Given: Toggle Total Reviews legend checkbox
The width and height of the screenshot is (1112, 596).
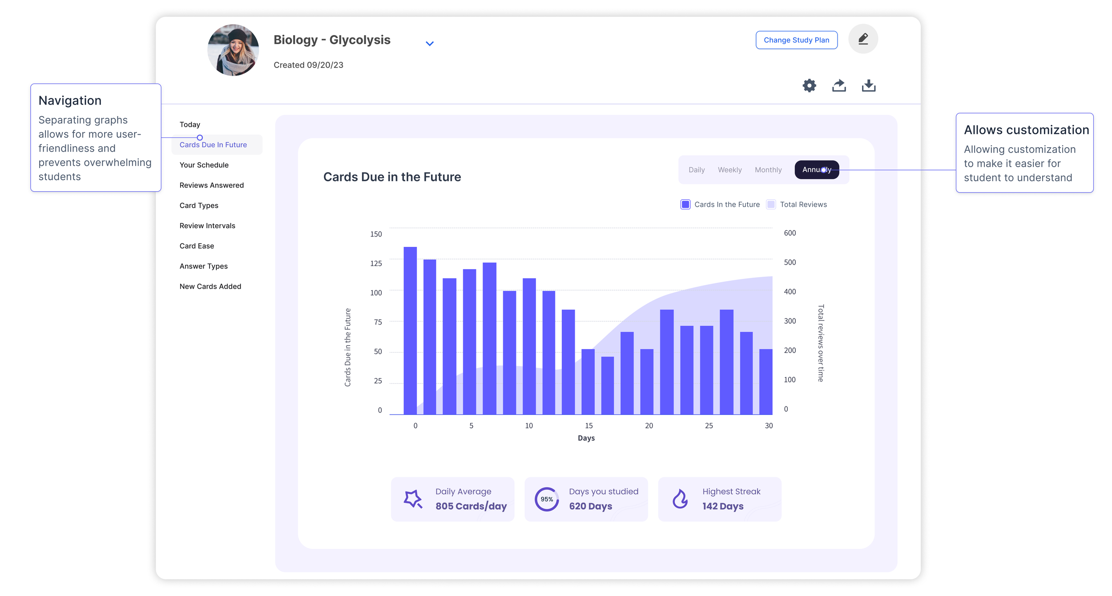Looking at the screenshot, I should point(771,205).
